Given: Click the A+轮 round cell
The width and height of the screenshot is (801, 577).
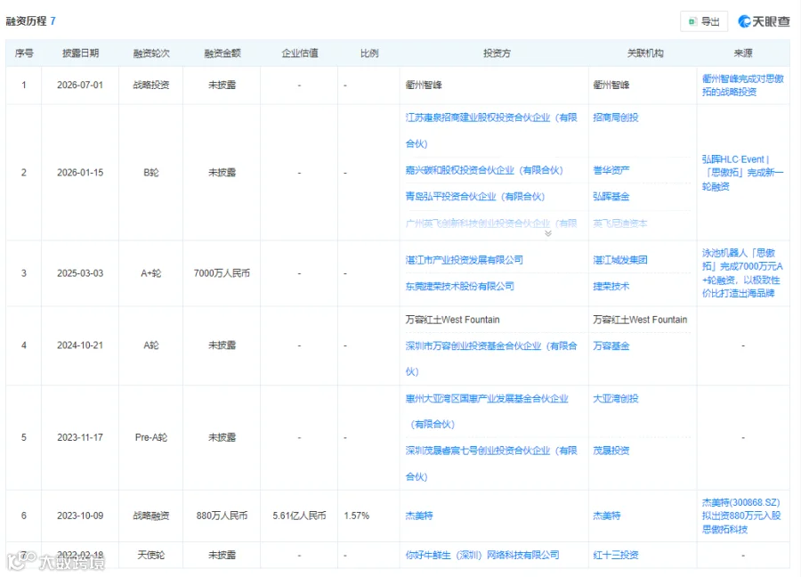Looking at the screenshot, I should [151, 273].
